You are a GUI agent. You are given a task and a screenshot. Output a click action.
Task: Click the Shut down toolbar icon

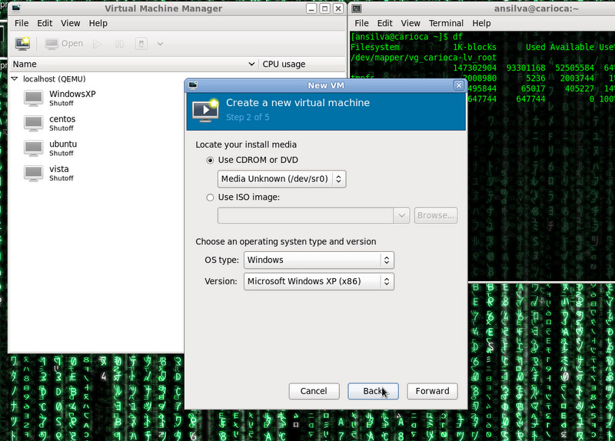pyautogui.click(x=141, y=44)
